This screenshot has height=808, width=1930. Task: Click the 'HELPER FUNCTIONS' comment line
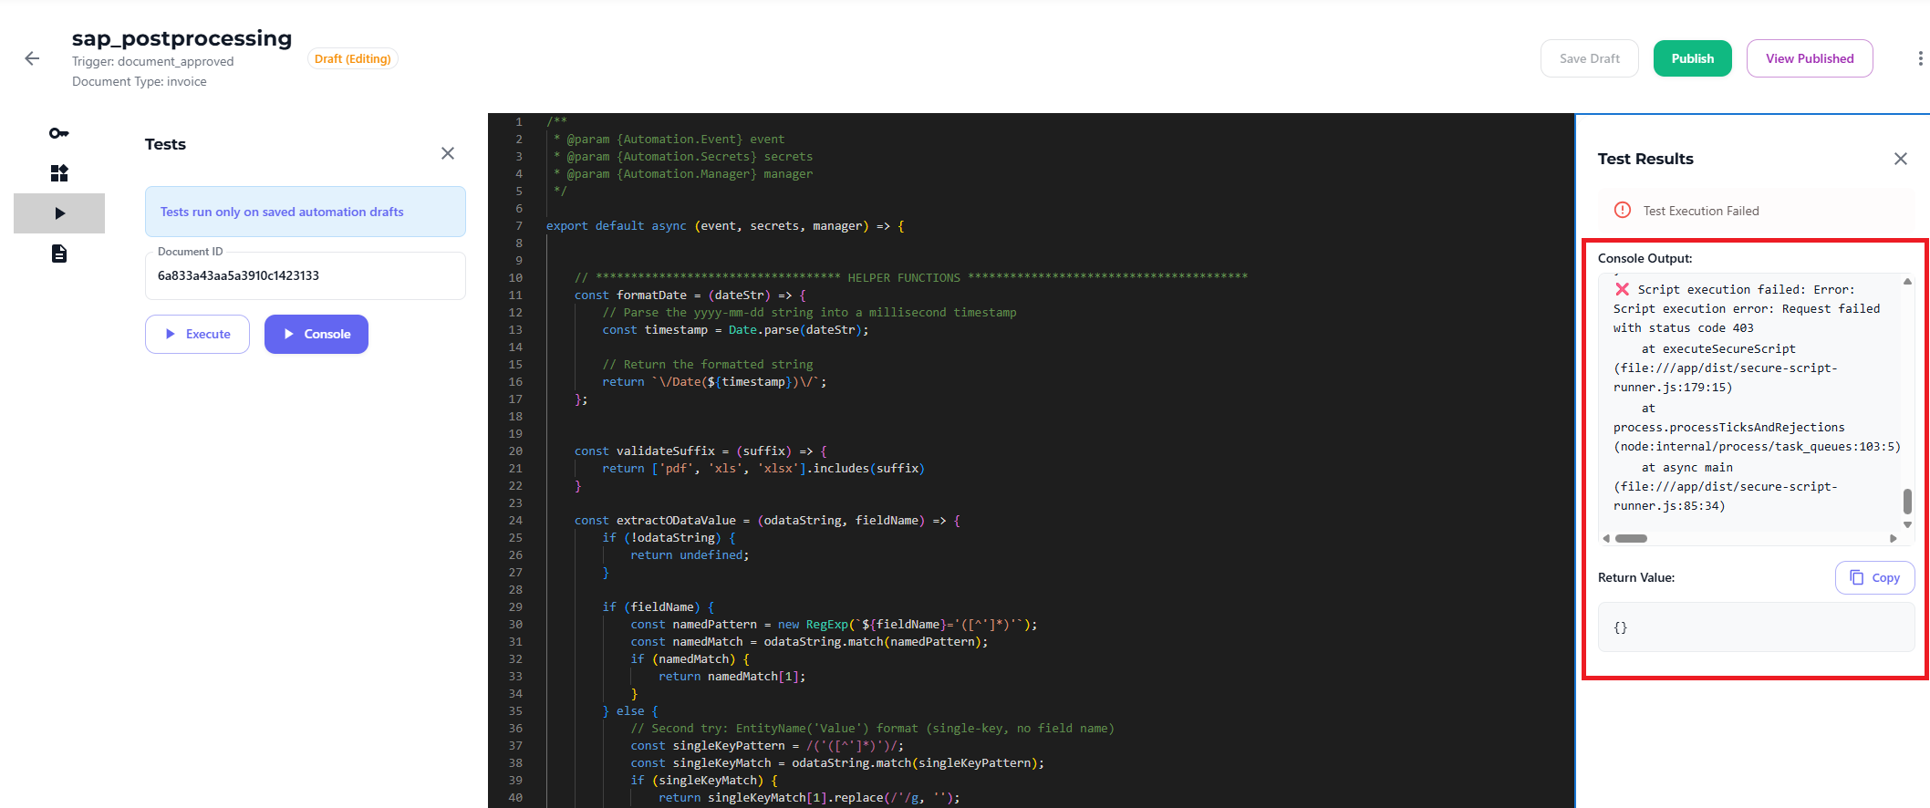pos(911,278)
